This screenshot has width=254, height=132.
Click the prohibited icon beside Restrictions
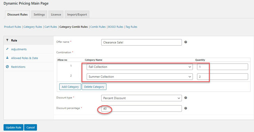[x=7, y=67]
